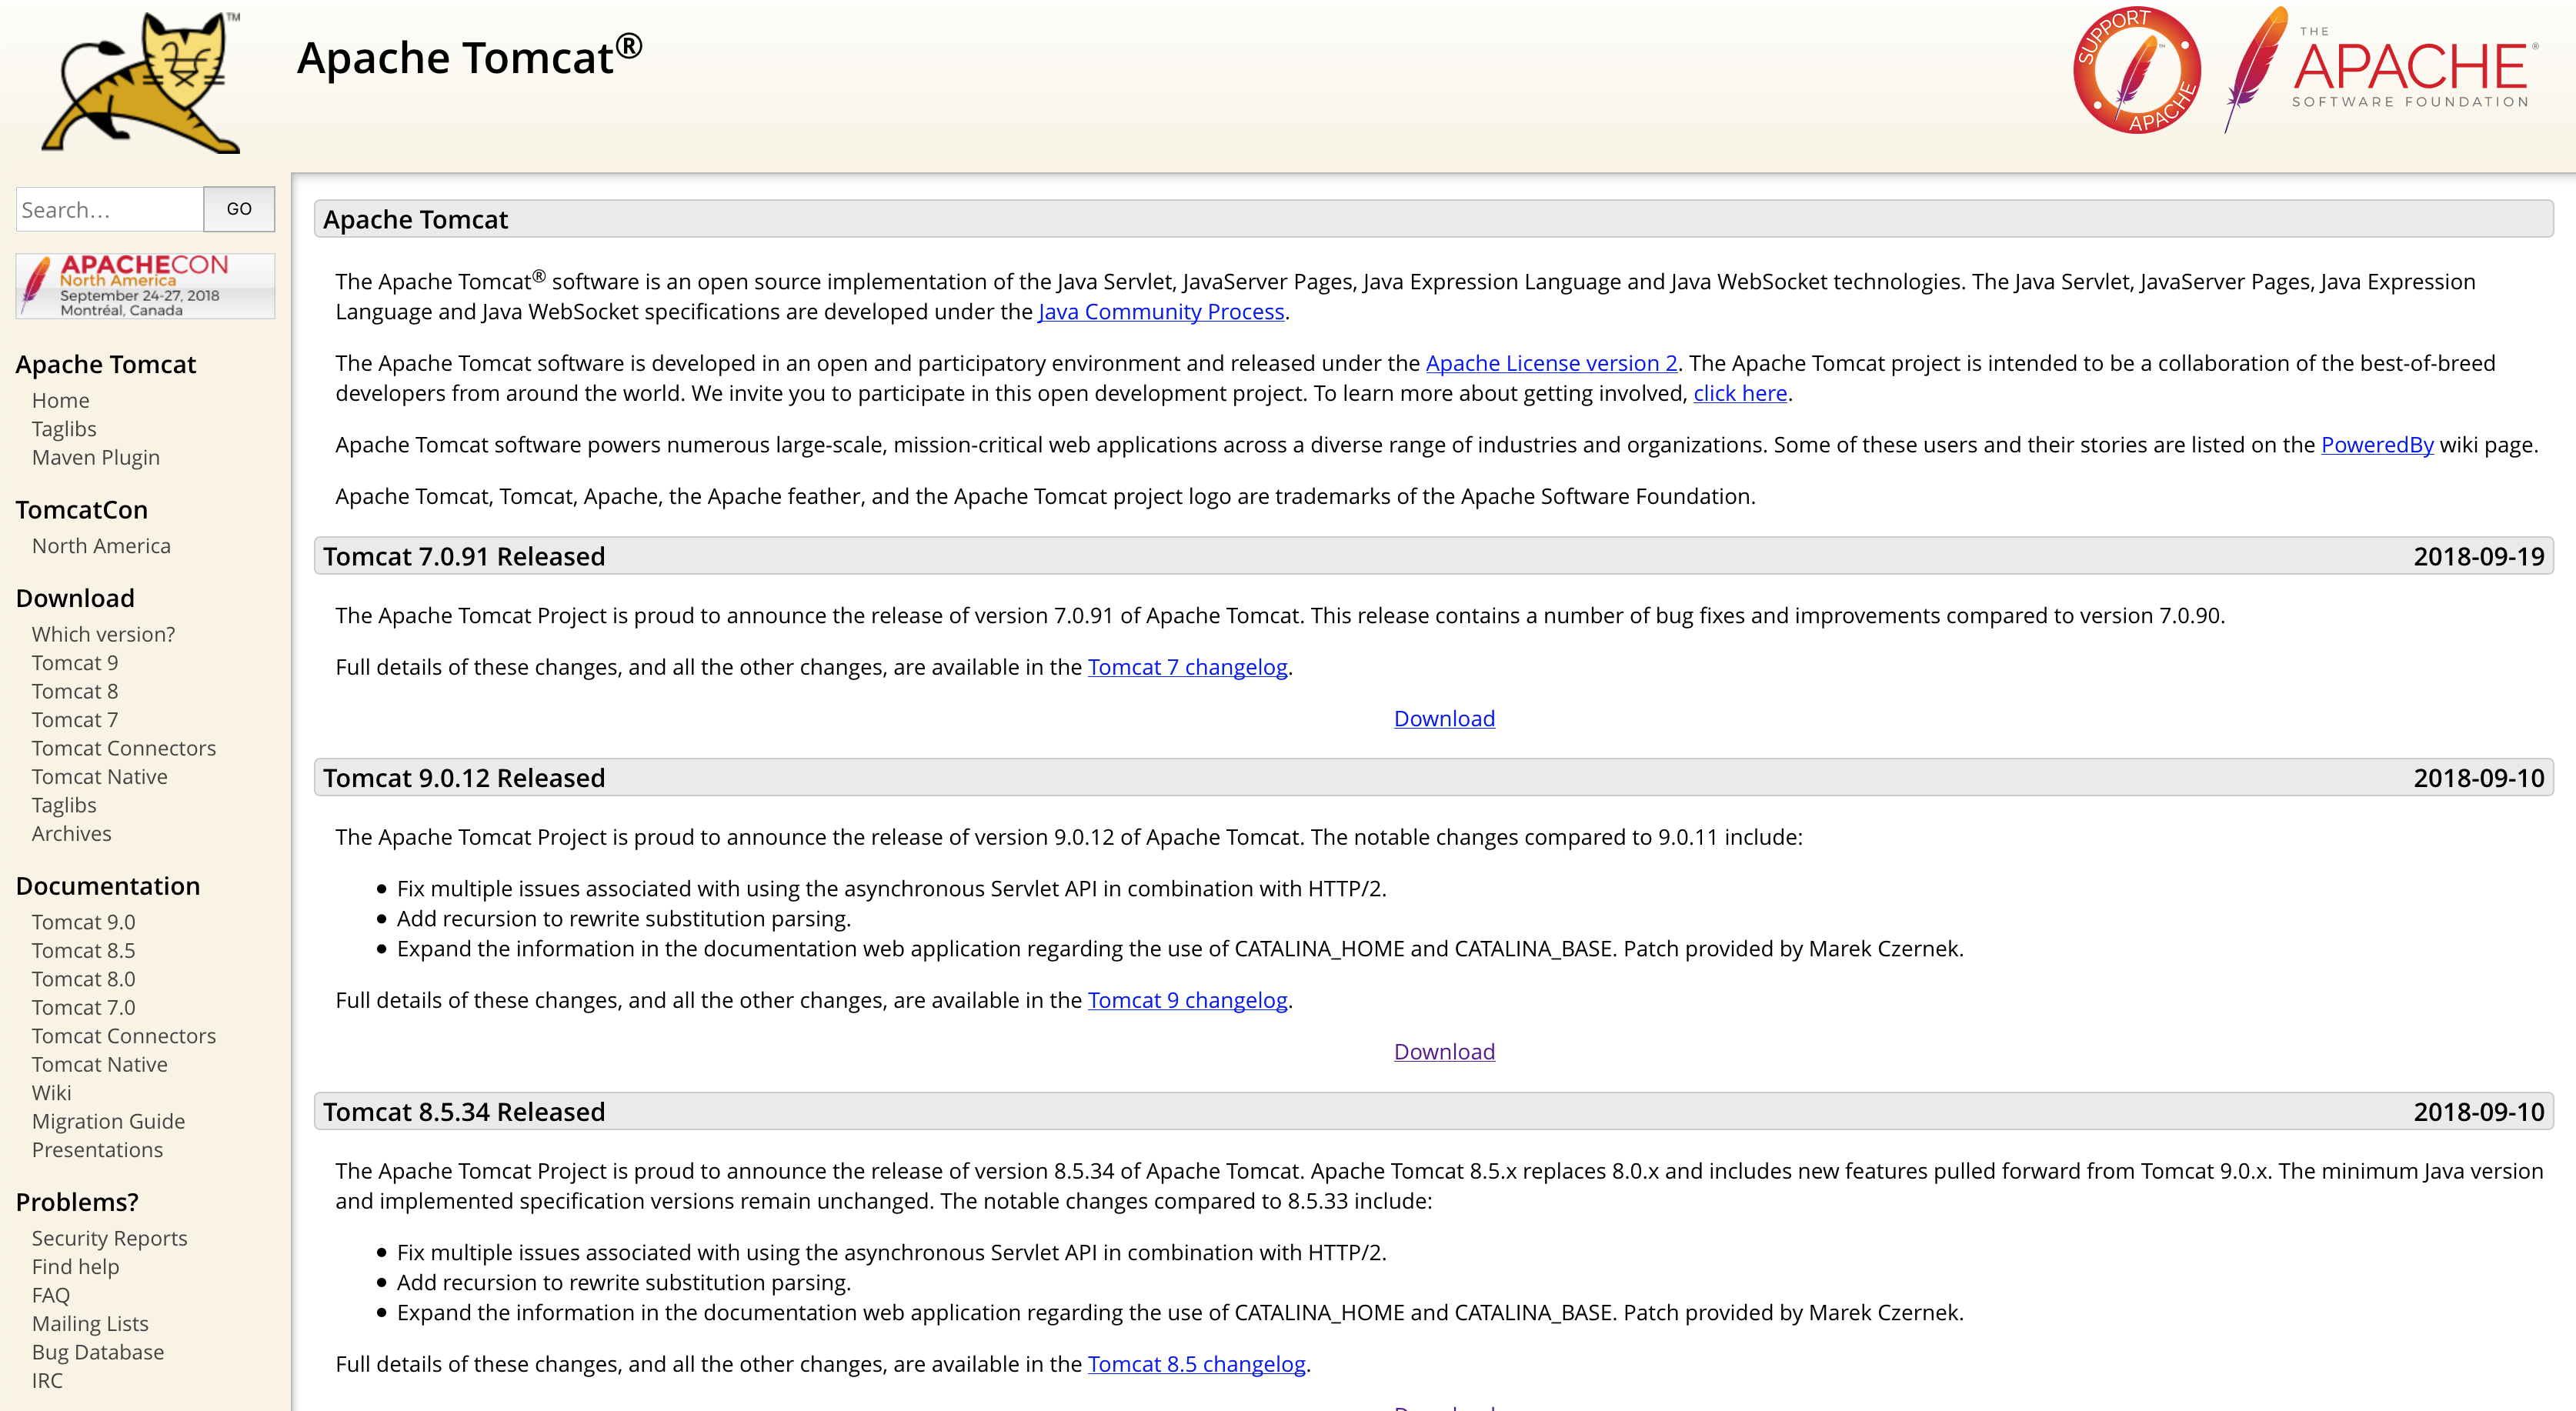Open the Support Apache round badge
The height and width of the screenshot is (1411, 2576).
click(x=2137, y=70)
